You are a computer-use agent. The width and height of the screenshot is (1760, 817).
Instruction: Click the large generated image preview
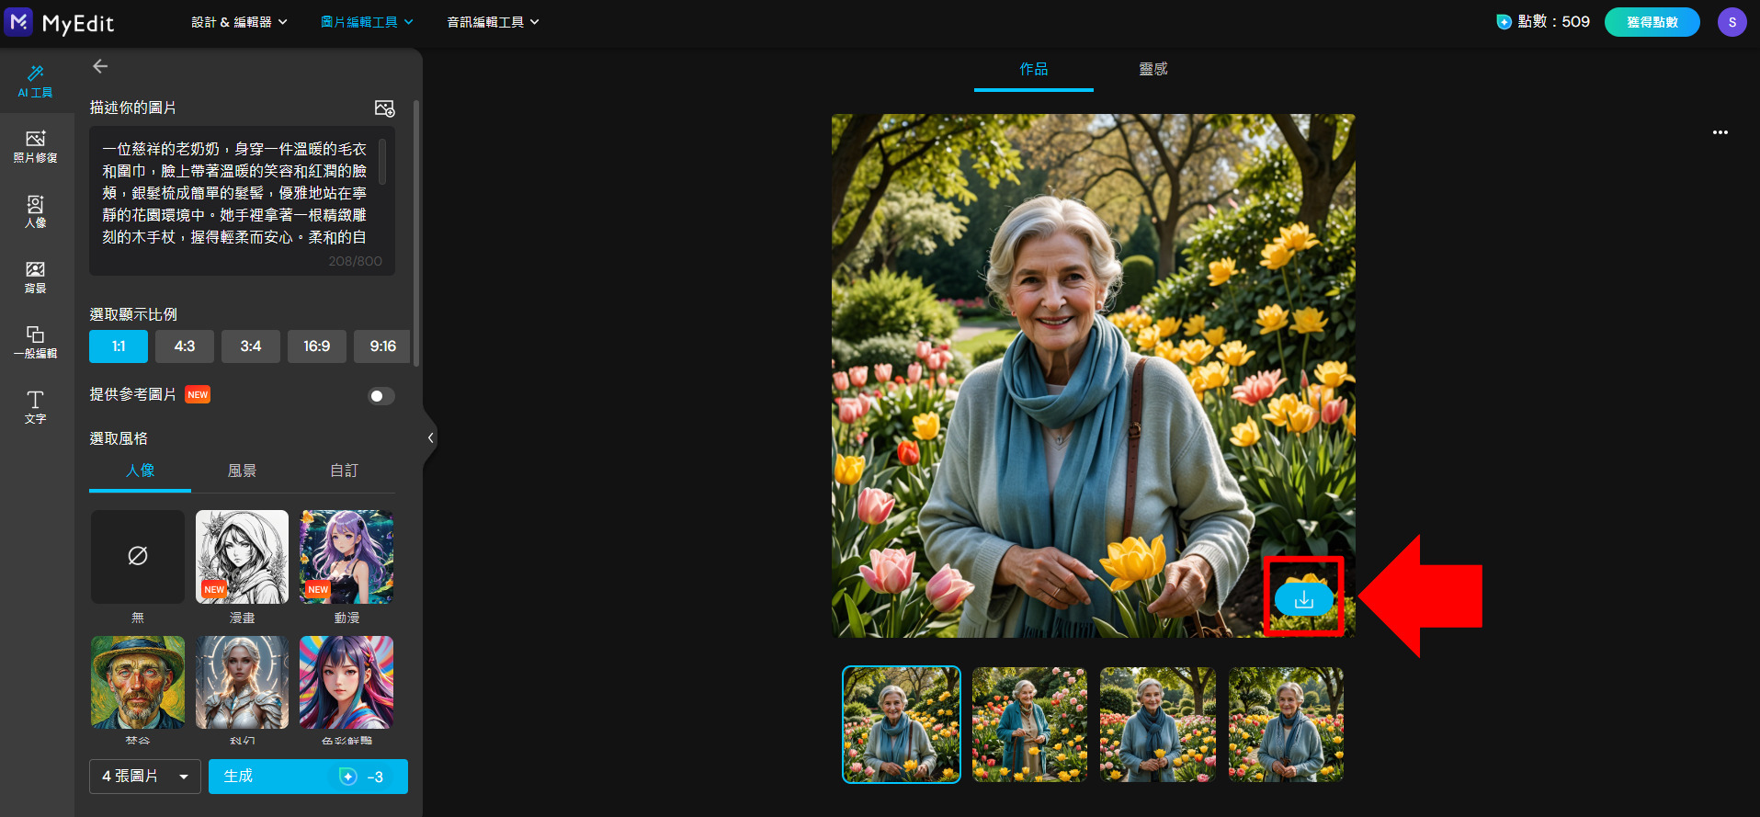[1094, 376]
